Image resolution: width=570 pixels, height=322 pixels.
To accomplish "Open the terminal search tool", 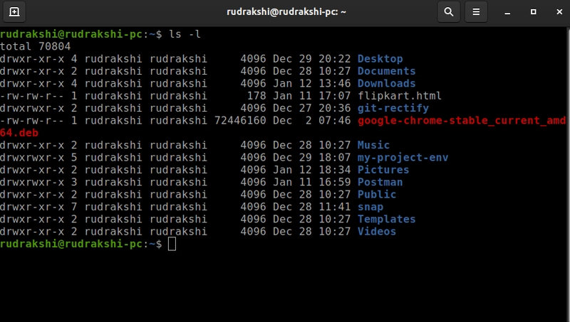I will pos(449,12).
